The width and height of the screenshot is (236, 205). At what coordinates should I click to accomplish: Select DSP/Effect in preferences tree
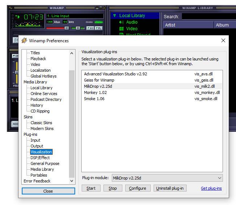pos(40,158)
